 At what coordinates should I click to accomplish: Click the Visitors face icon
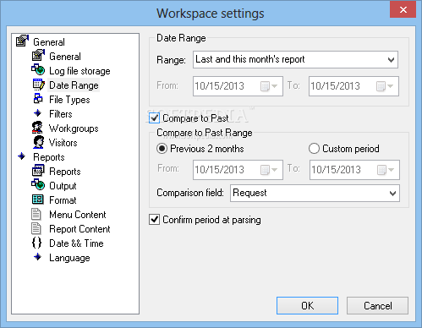coord(38,142)
